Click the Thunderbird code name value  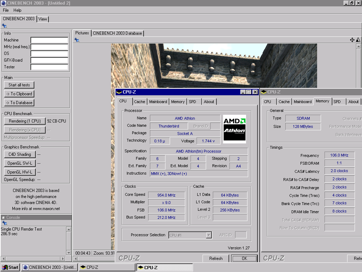click(169, 126)
